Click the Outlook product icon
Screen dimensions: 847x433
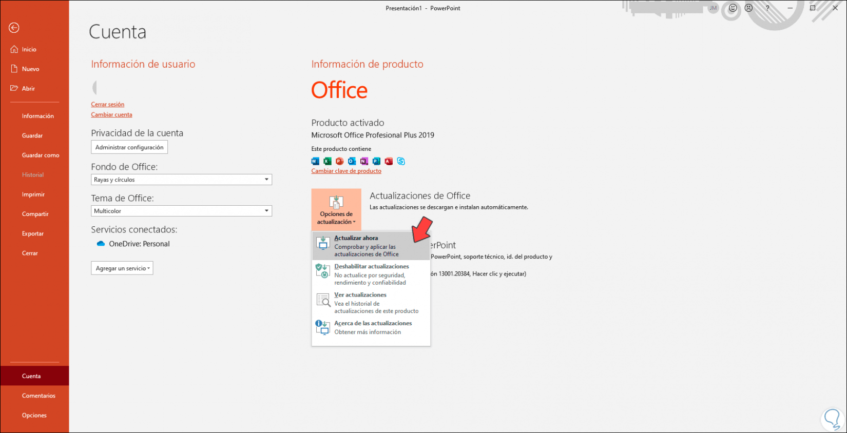(x=352, y=161)
